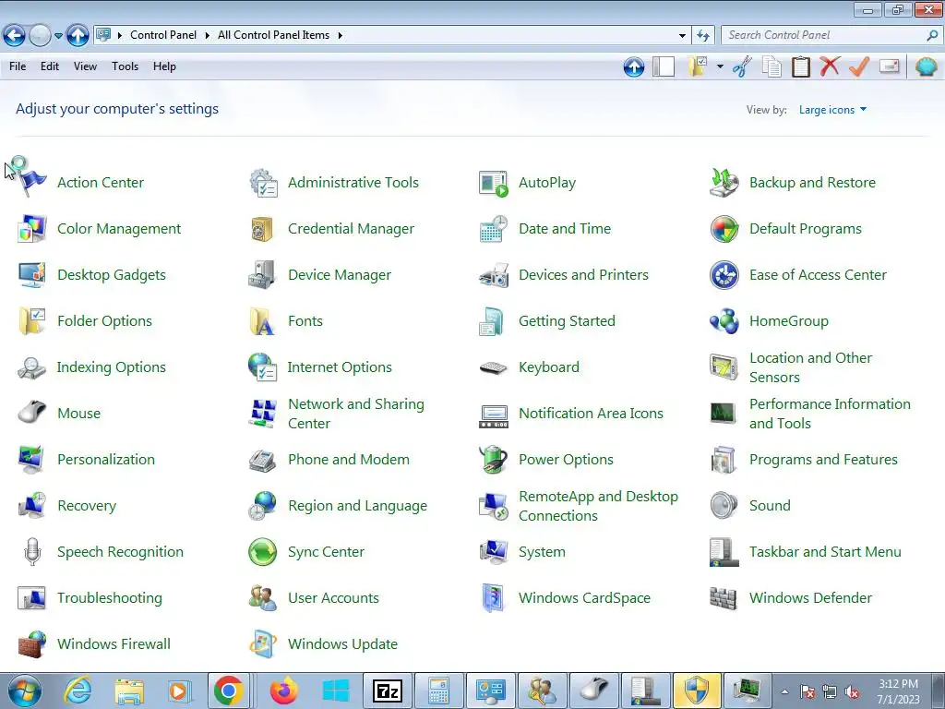Open the Devices and Printers icon
This screenshot has width=945, height=709.
[x=493, y=275]
